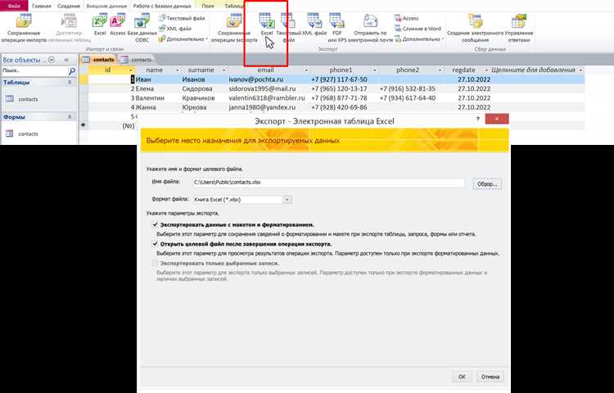This screenshot has width=614, height=393.
Task: Open Manage replies
Action: (x=519, y=28)
